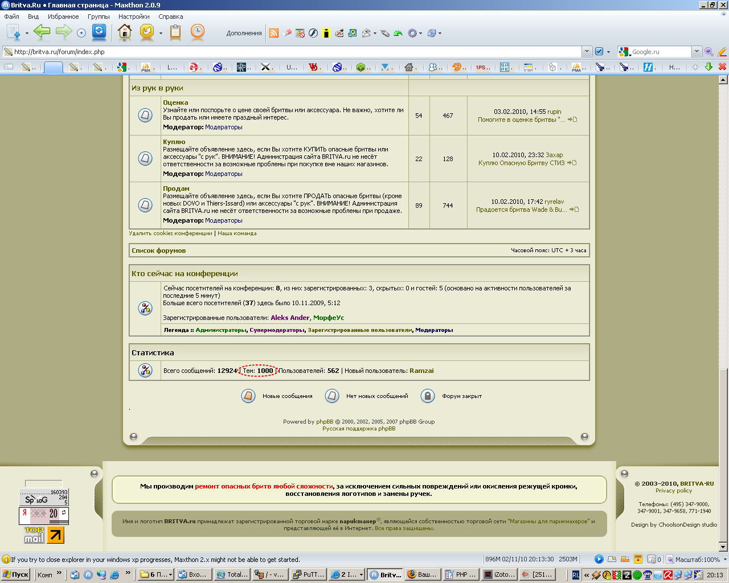
Task: Click the Удалить cookies конференции link
Action: click(170, 233)
